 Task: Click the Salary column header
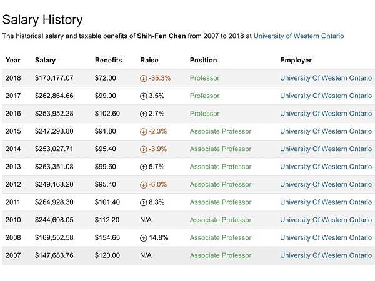coord(45,61)
